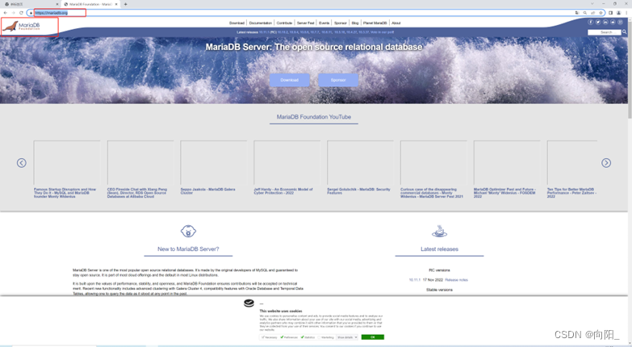The width and height of the screenshot is (632, 347).
Task: Open the Famous Startup Disruptors video thumbnail
Action: tap(67, 163)
